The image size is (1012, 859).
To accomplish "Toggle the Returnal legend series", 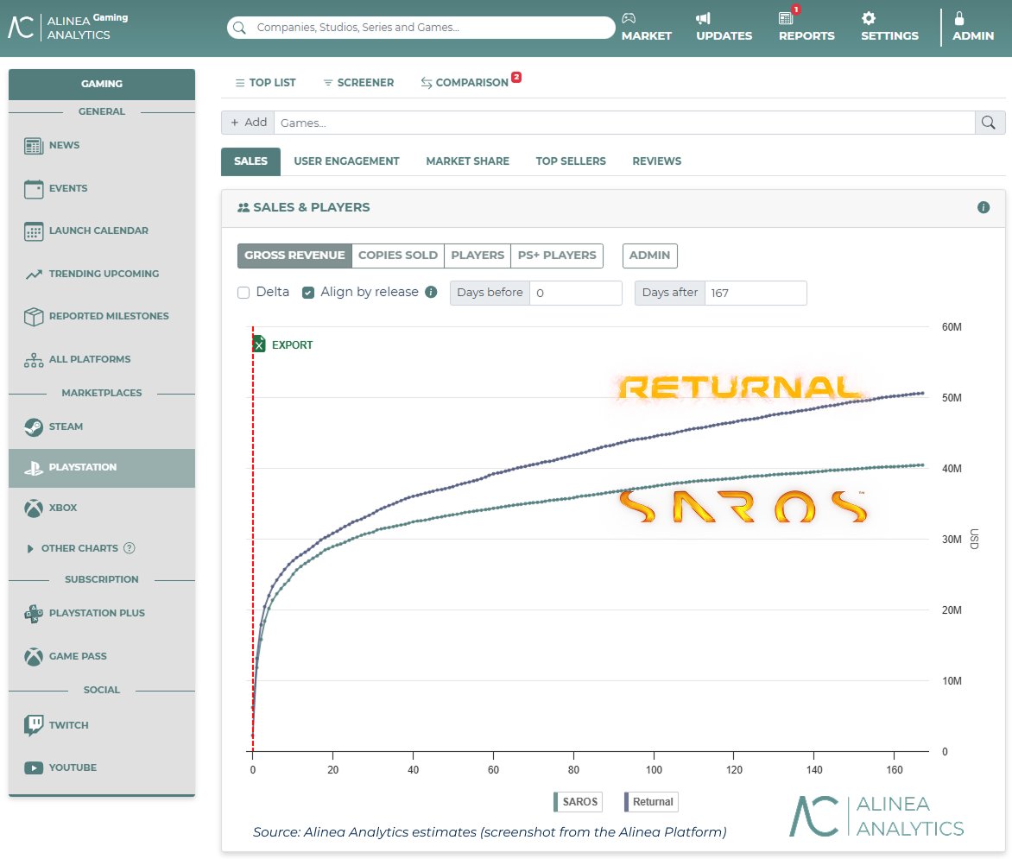I will [x=650, y=801].
